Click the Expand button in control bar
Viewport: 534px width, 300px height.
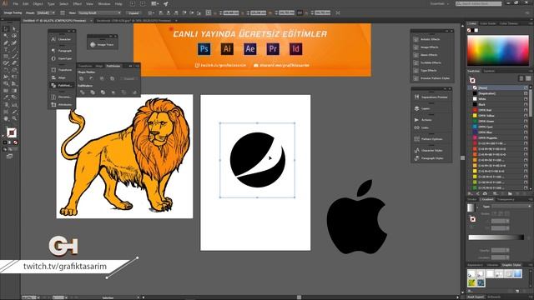click(x=133, y=13)
